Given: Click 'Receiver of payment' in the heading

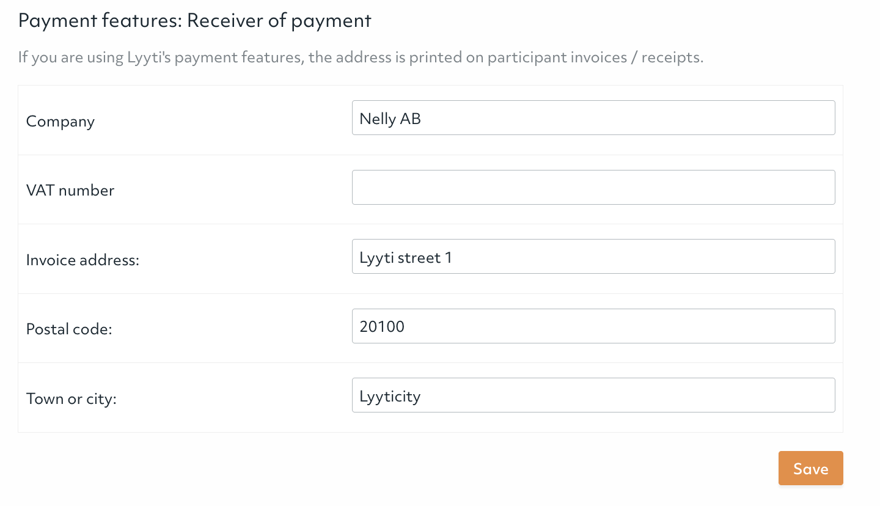Looking at the screenshot, I should (279, 20).
